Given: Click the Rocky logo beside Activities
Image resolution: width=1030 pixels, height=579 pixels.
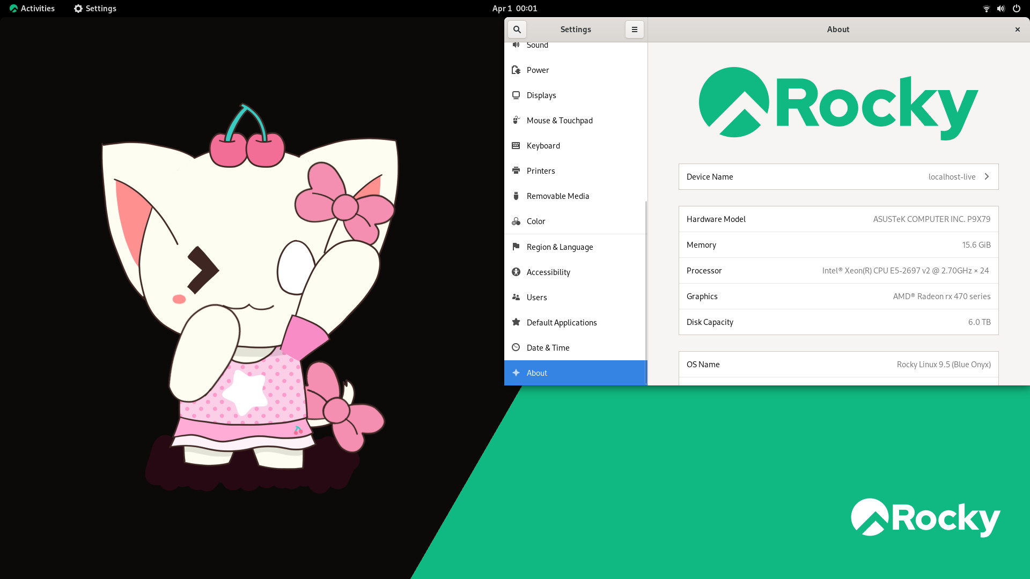Looking at the screenshot, I should (13, 9).
